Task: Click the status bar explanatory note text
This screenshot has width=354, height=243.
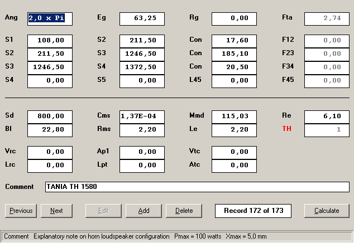Action: [102, 236]
